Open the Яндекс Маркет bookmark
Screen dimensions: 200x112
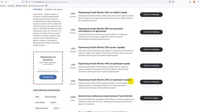22,6
